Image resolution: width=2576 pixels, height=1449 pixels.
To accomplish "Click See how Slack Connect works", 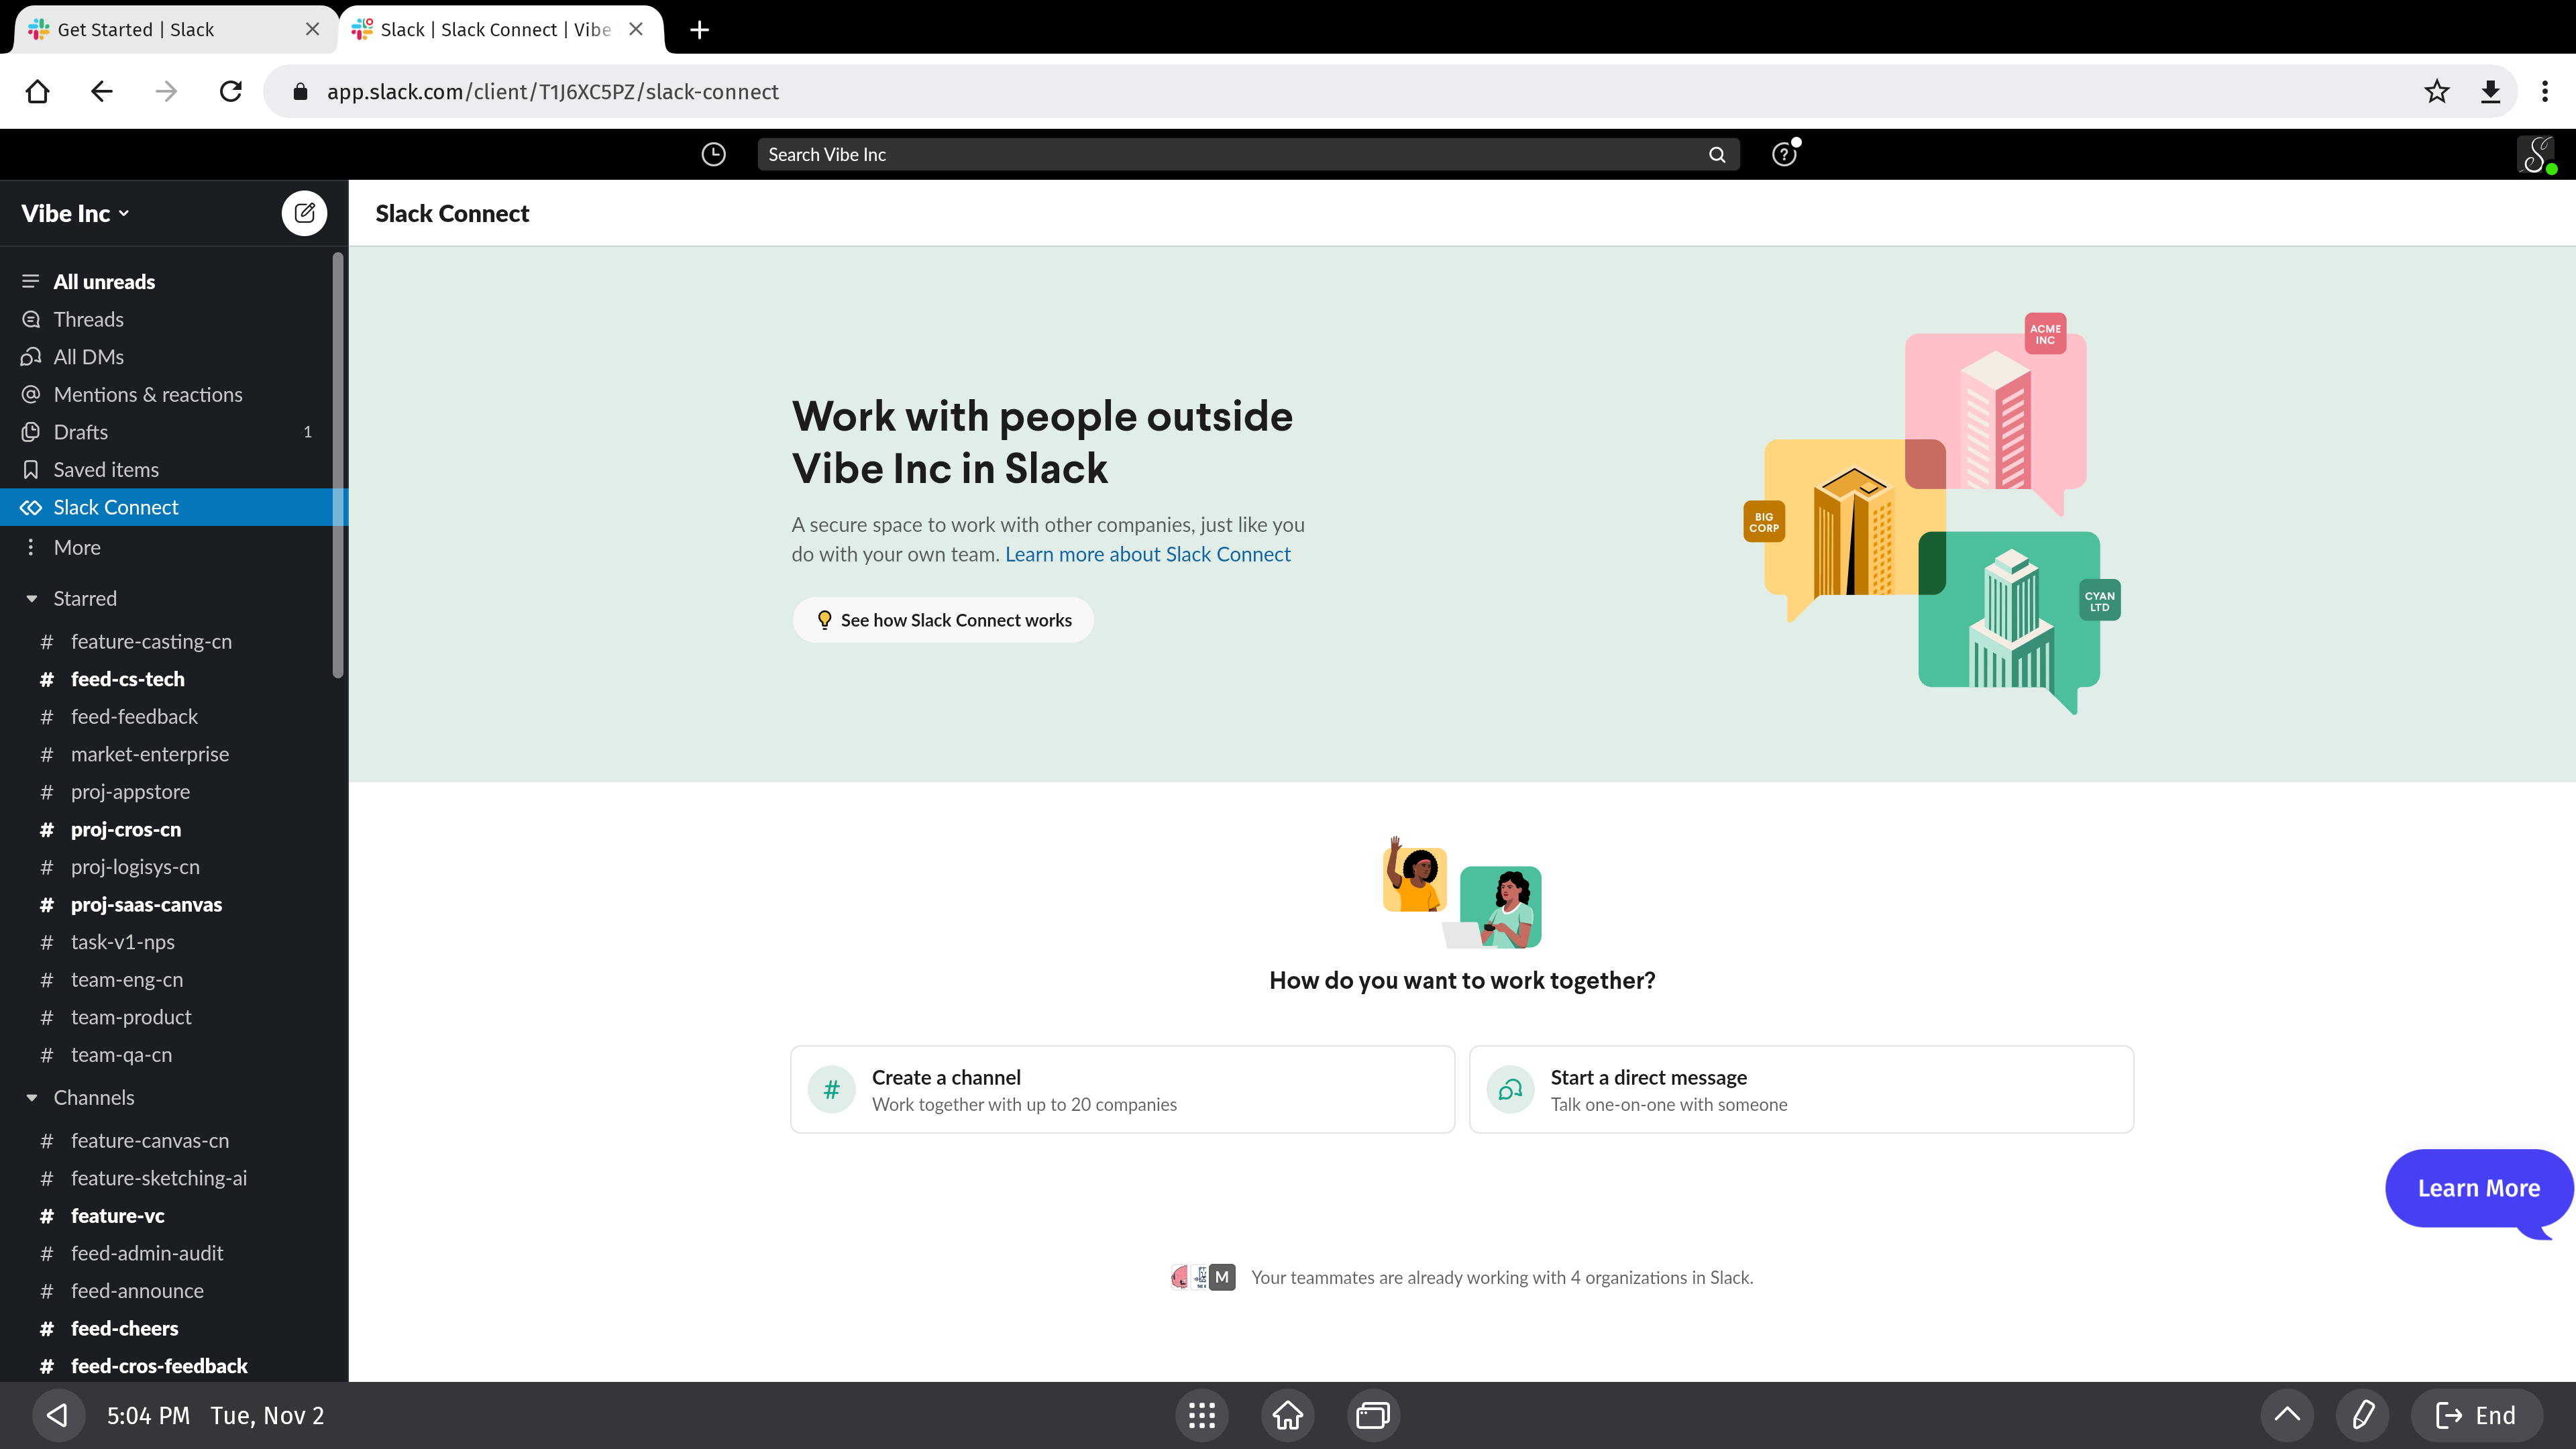I will [943, 620].
